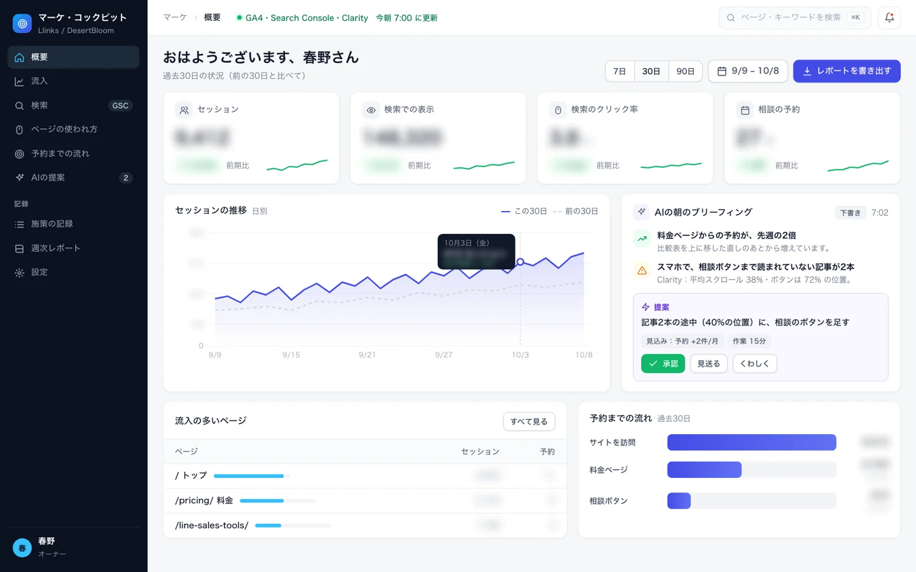Click the /pricing/ 料金 table row
This screenshot has width=916, height=572.
click(x=365, y=501)
